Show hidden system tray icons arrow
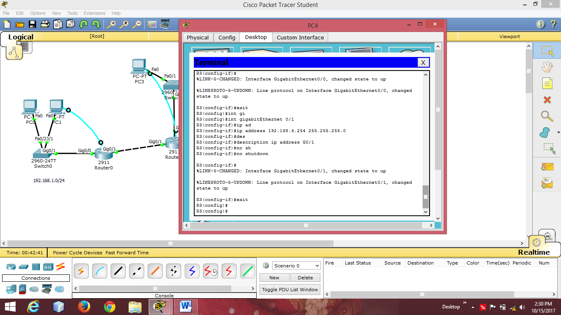Image resolution: width=561 pixels, height=315 pixels. click(473, 307)
